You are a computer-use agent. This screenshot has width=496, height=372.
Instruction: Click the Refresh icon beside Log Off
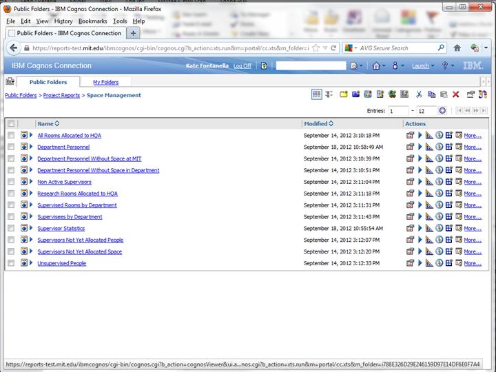pos(264,66)
